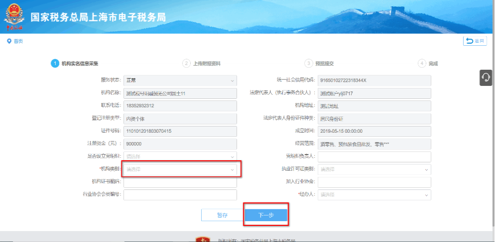Click the 党组织负责人 input field
This screenshot has width=495, height=242.
point(375,157)
